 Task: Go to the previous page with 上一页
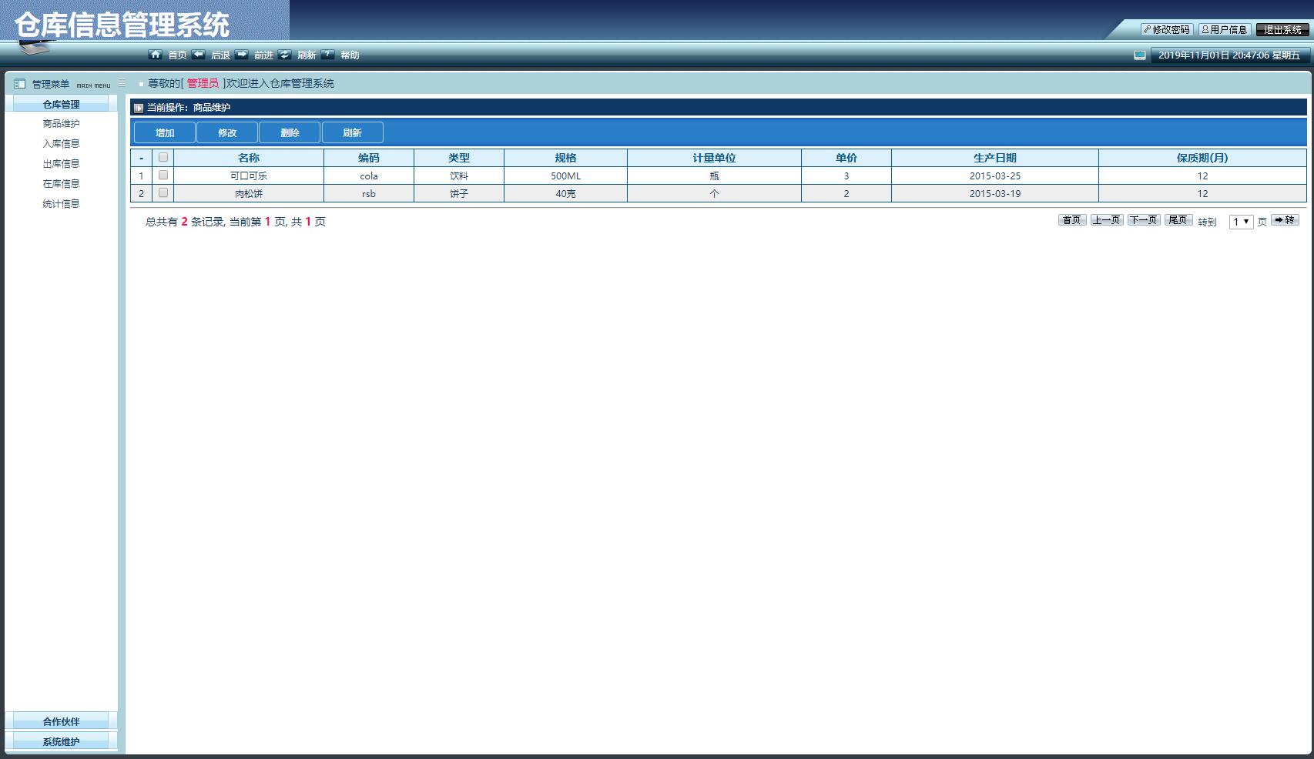[x=1107, y=220]
